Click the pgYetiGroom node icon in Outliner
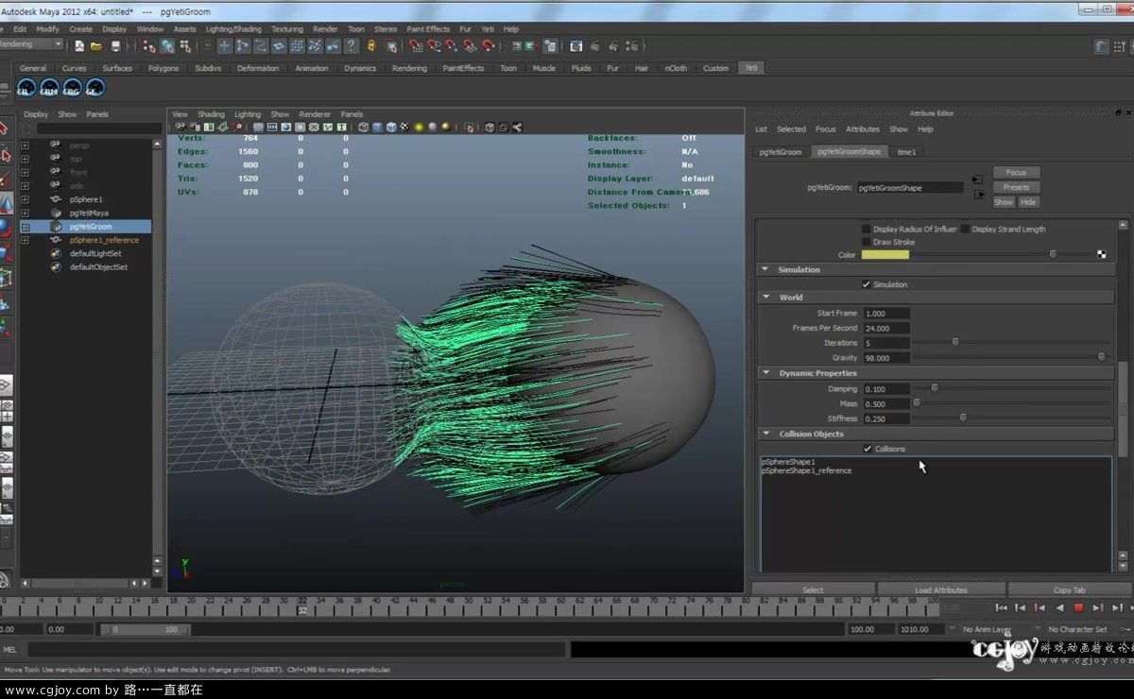Screen dimensions: 1134x699 tap(56, 227)
